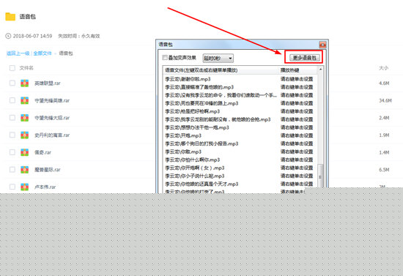Image resolution: width=403 pixels, height=276 pixels.
Task: Click the 失效时间：永久有效 text
Action: [x=79, y=36]
